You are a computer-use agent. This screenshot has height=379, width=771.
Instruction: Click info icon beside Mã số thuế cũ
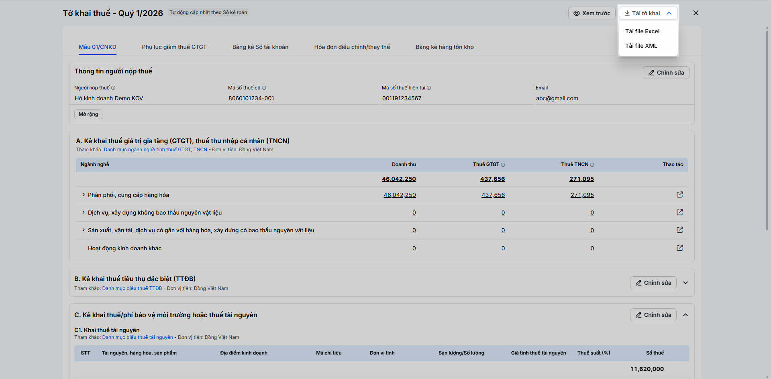264,88
